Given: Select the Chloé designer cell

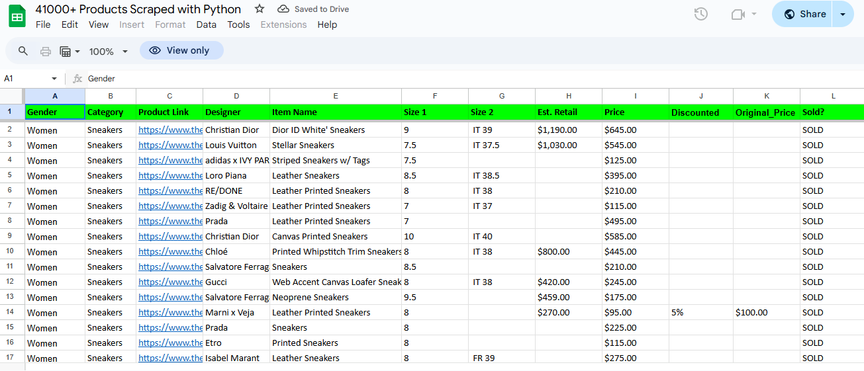Looking at the screenshot, I should pos(236,251).
